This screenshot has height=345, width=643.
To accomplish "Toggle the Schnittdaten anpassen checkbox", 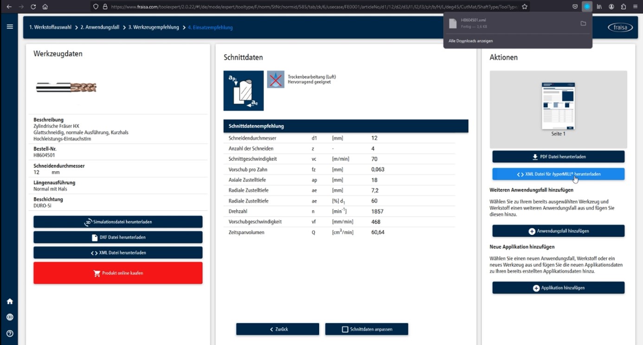I will click(x=345, y=329).
